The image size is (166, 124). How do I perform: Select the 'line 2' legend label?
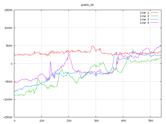pos(144,16)
